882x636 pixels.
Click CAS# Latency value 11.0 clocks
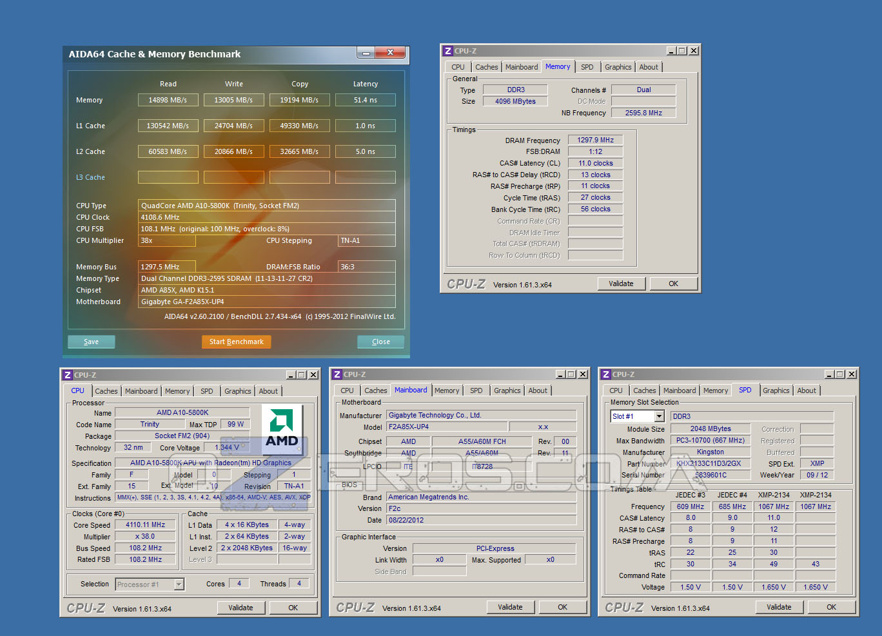pyautogui.click(x=596, y=163)
